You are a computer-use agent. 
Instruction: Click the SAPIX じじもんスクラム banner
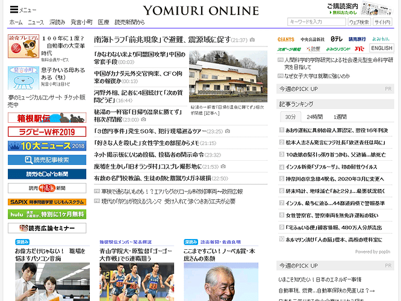pos(47,202)
